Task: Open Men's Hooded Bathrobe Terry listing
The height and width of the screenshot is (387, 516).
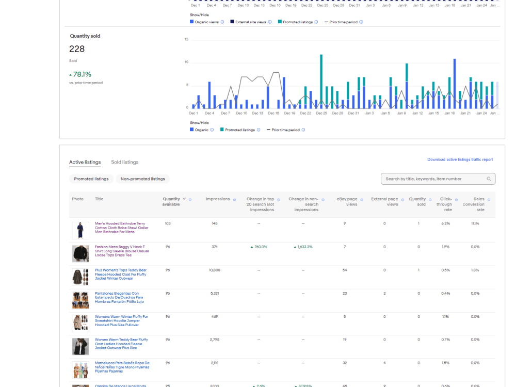Action: click(x=121, y=228)
